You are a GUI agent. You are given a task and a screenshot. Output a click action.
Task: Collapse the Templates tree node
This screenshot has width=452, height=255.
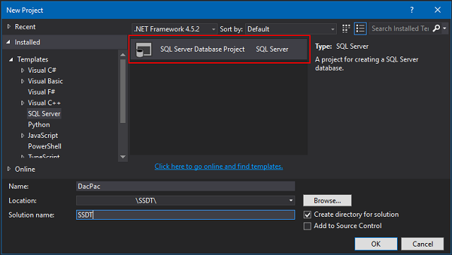(11, 59)
